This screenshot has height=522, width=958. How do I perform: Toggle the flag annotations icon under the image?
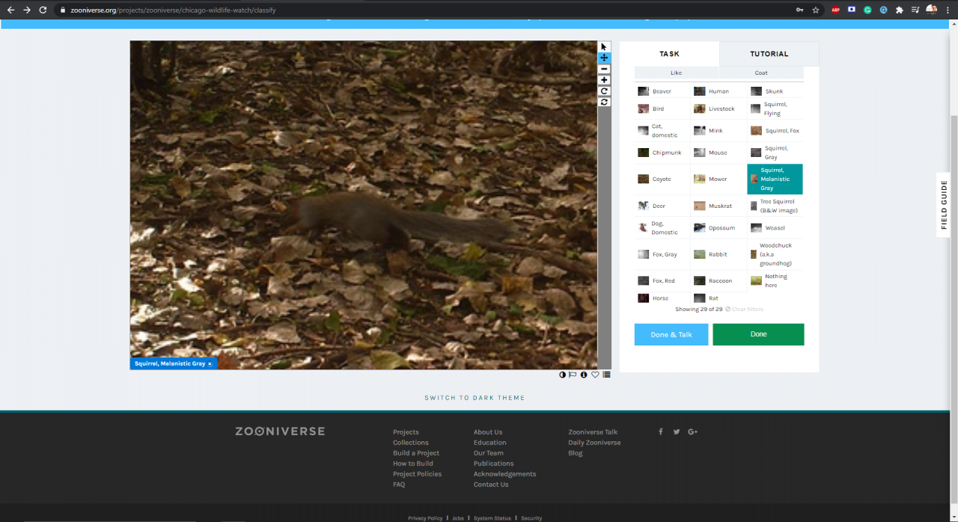573,375
